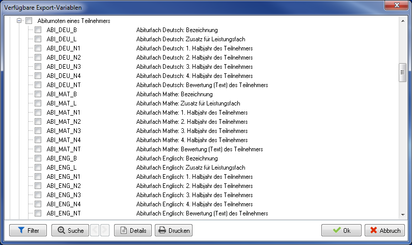Toggle the ABI_ENG_N2 checkbox
Screen dimensions: 412x245
(38, 185)
